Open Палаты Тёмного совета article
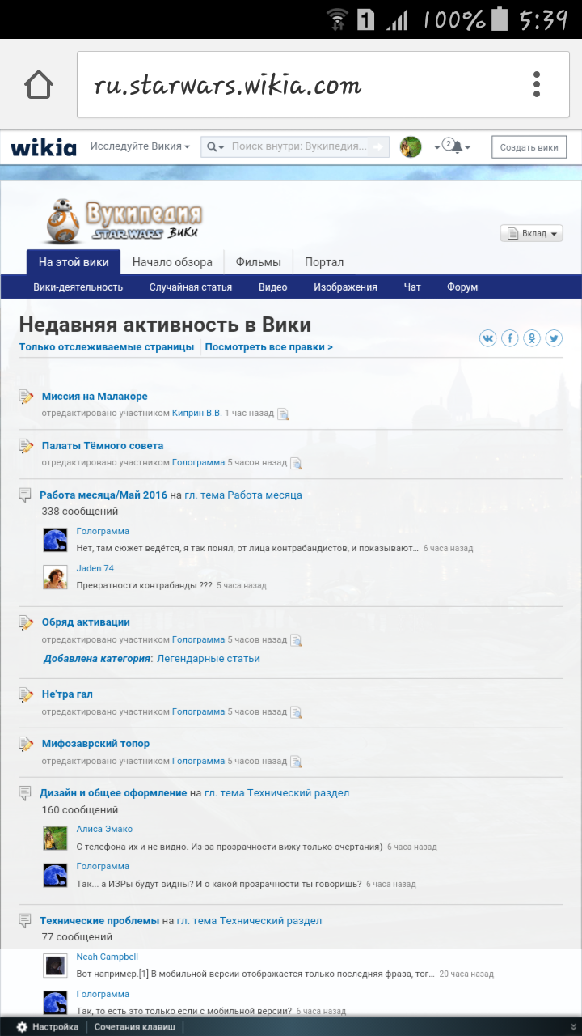Viewport: 582px width, 1036px height. point(103,446)
